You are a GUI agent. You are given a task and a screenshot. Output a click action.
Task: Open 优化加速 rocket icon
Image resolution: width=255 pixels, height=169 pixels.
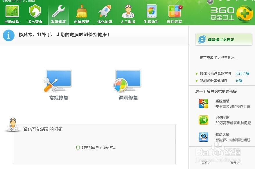[105, 11]
